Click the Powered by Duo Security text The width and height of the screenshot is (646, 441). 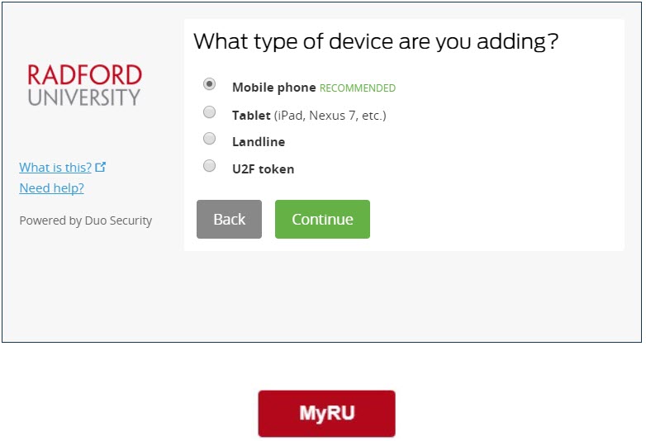coord(86,220)
